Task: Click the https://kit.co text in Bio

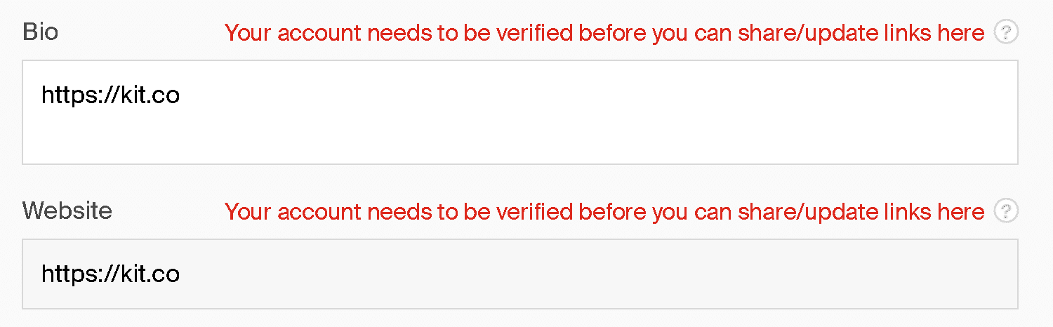Action: pos(110,95)
